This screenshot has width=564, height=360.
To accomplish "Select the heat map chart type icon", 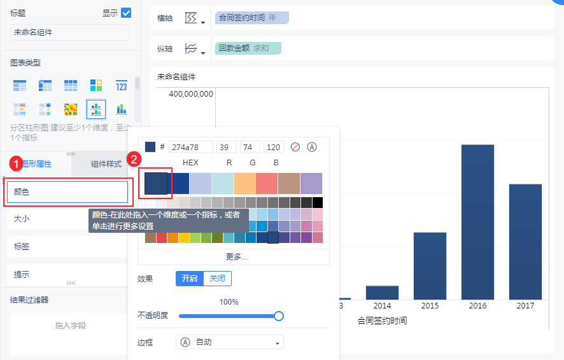I will pyautogui.click(x=71, y=109).
